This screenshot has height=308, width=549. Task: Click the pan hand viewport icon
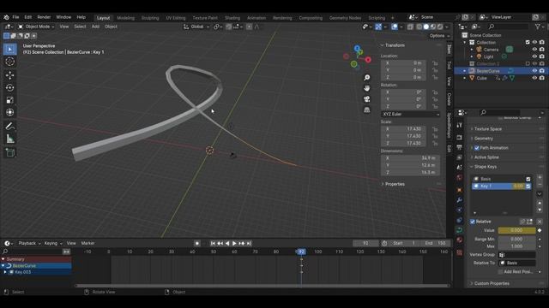[x=366, y=88]
